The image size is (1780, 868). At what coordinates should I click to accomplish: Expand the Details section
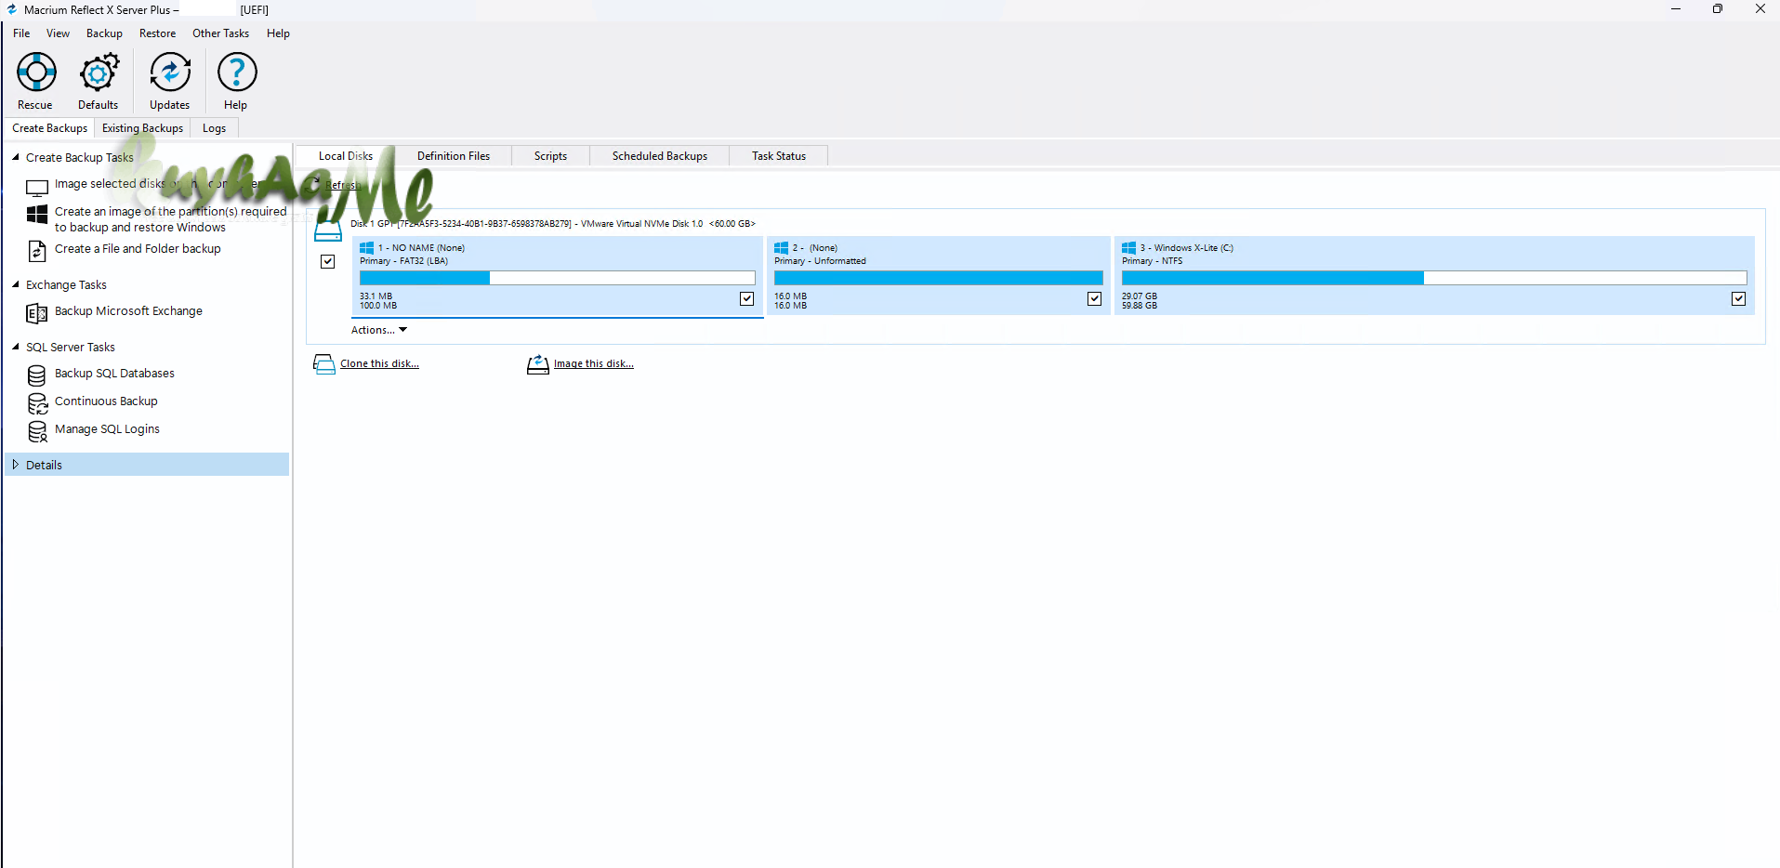point(16,465)
